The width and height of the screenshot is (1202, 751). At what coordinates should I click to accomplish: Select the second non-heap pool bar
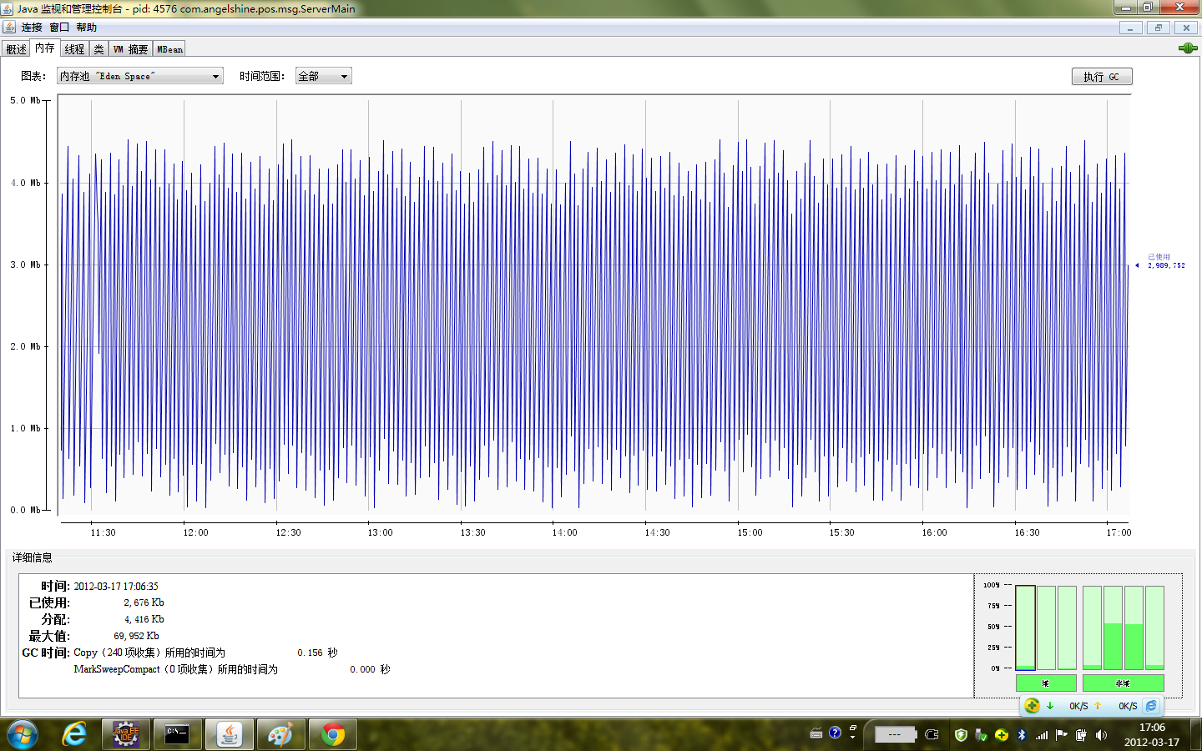point(1113,628)
